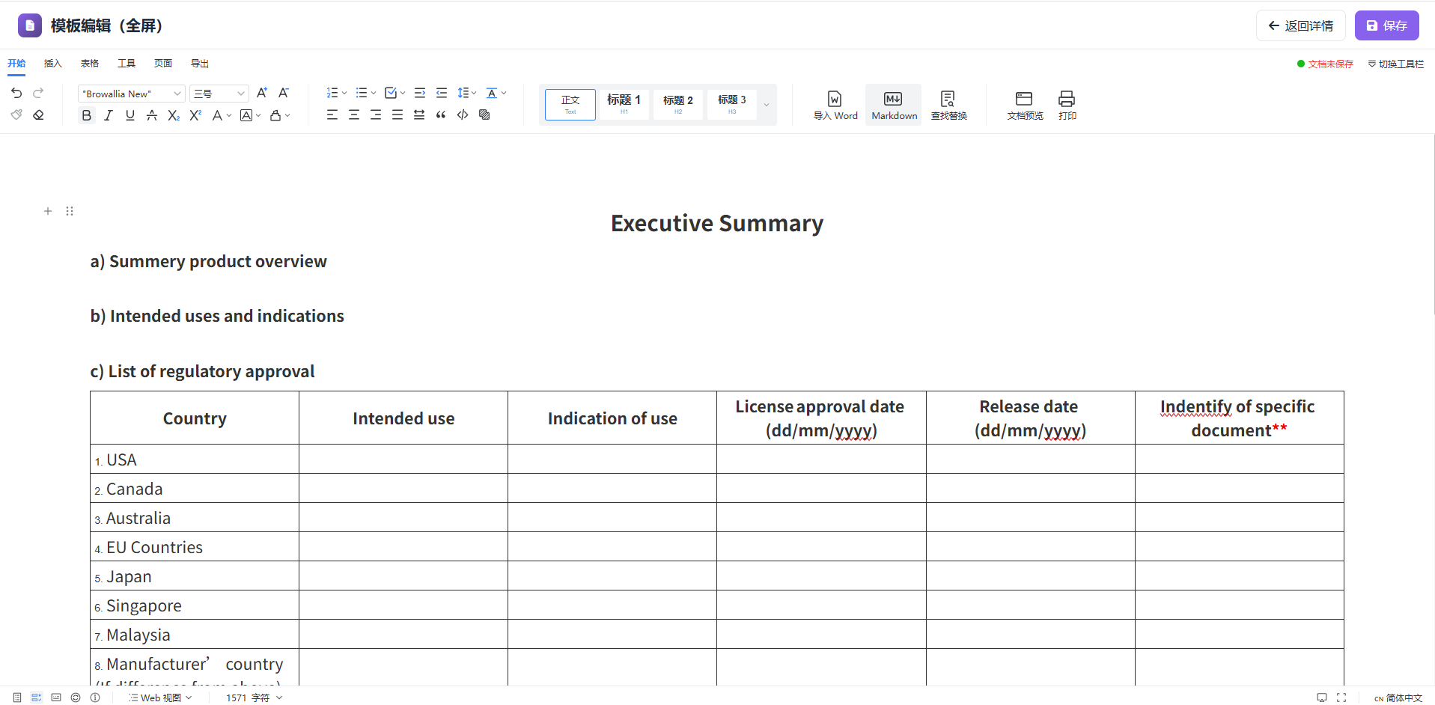The image size is (1435, 705).
Task: Open the Browallia New font dropdown
Action: pyautogui.click(x=131, y=94)
